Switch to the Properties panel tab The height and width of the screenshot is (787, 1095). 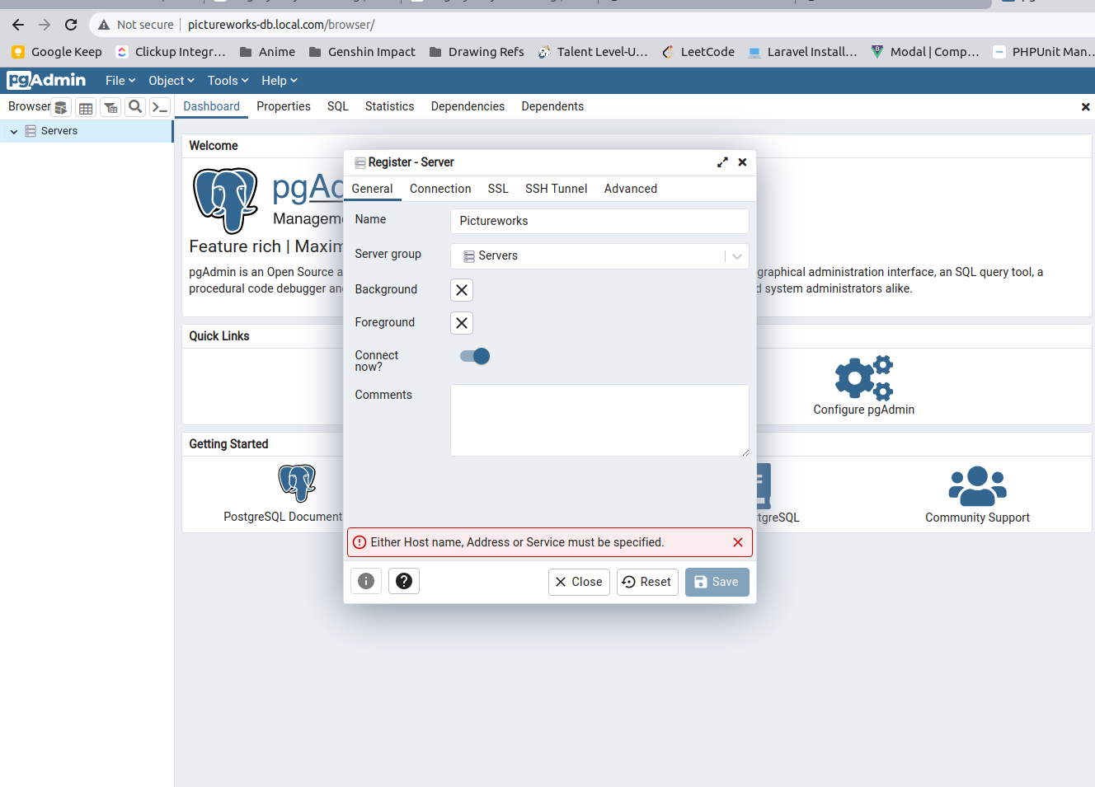click(x=284, y=106)
